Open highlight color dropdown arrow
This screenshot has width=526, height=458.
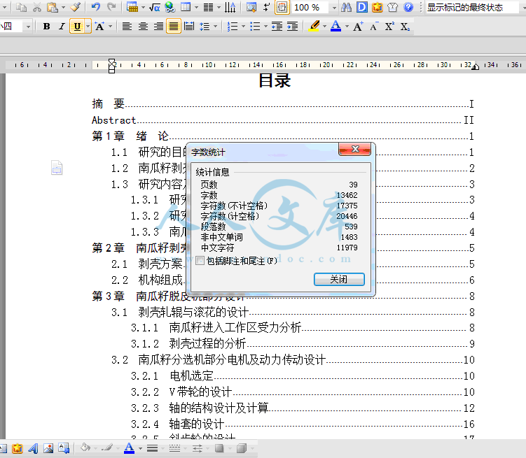click(x=324, y=26)
